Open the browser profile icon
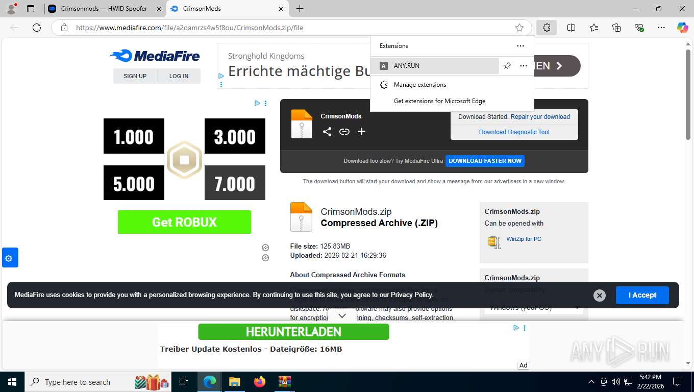Image resolution: width=694 pixels, height=392 pixels. tap(11, 8)
